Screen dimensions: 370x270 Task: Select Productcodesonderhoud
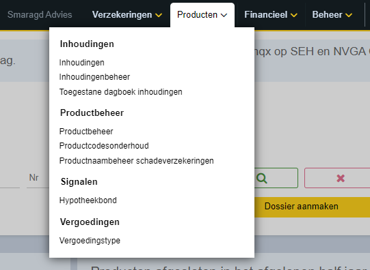(104, 146)
